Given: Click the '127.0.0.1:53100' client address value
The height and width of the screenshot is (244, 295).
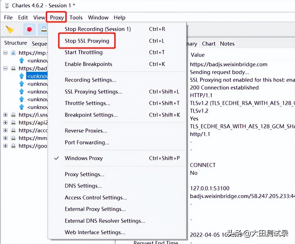Looking at the screenshot, I should 210,188.
